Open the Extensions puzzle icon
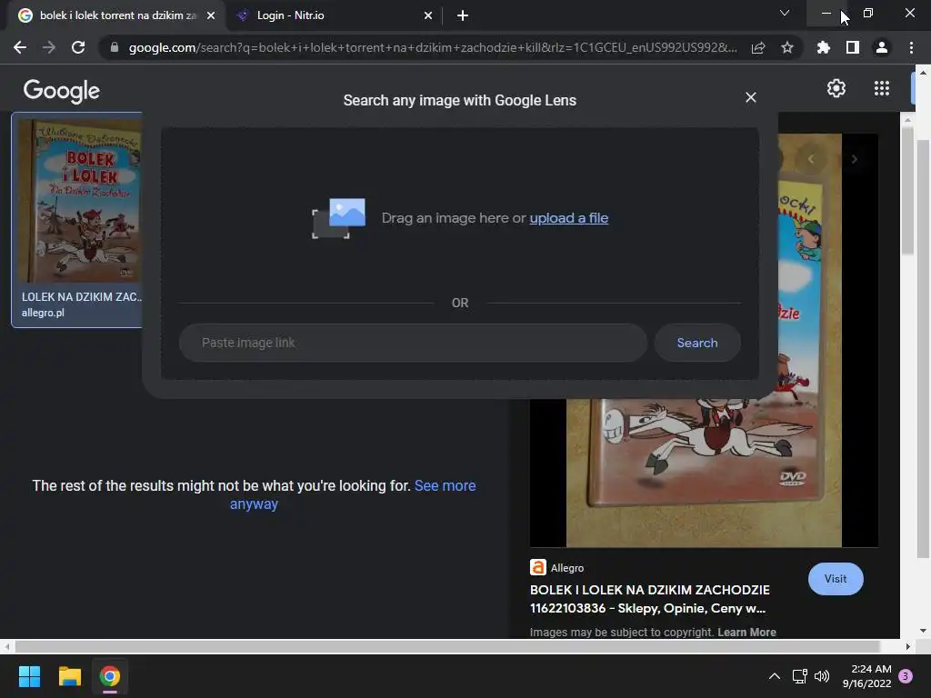 824,47
